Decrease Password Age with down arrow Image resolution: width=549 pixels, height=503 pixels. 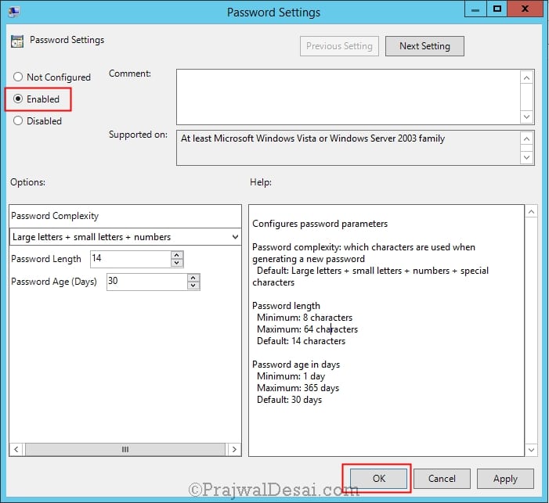point(193,286)
